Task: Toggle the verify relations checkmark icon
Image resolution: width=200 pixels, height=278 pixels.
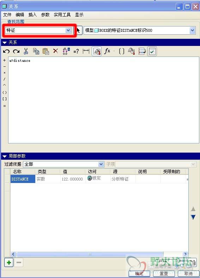Action: click(152, 52)
